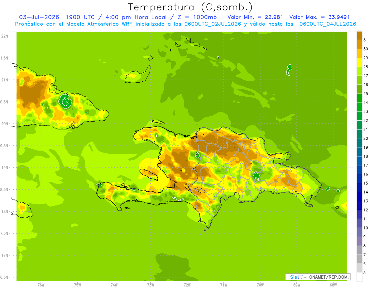Click the color scale value "25"
The height and width of the screenshot is (289, 374).
pos(366,94)
